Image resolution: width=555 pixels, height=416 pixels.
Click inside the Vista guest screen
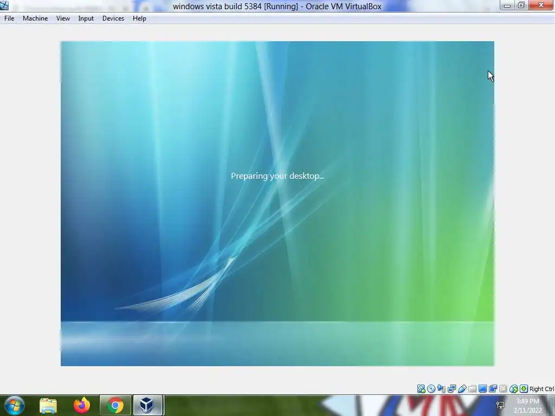pos(277,204)
